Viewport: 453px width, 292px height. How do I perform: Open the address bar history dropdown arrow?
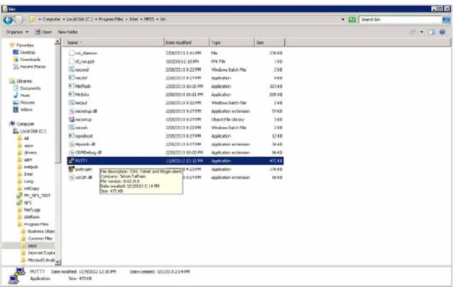[343, 20]
